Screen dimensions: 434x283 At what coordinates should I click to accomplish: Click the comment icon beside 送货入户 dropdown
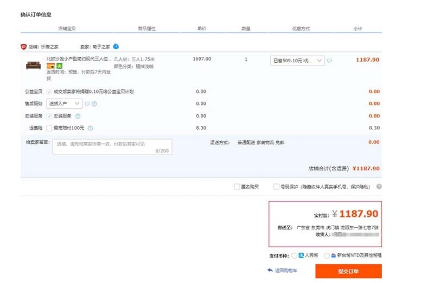(87, 104)
